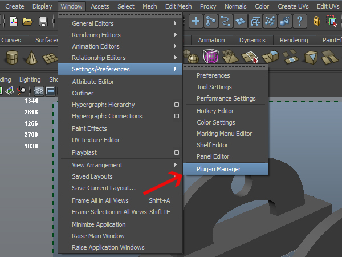The width and height of the screenshot is (342, 257).
Task: Open Panel Editor entry
Action: [x=225, y=156]
